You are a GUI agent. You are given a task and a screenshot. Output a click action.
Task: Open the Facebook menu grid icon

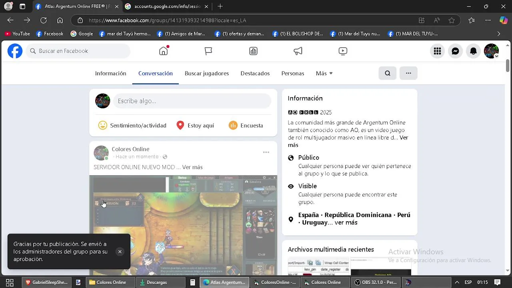(437, 51)
